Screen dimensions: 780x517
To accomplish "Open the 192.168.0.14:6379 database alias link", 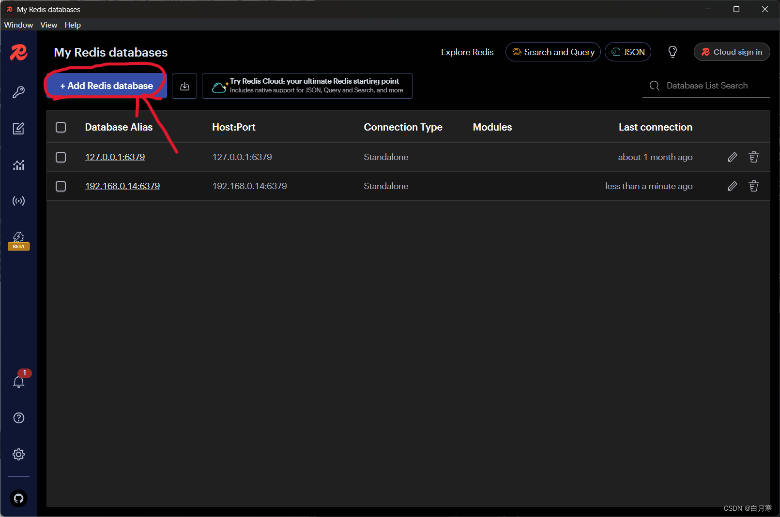I will 122,186.
